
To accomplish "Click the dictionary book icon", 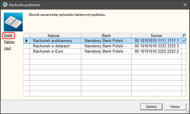I will 13,22.
